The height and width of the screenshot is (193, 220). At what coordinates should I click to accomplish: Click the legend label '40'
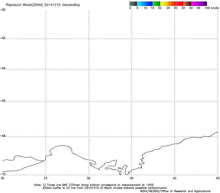click(x=191, y=8)
